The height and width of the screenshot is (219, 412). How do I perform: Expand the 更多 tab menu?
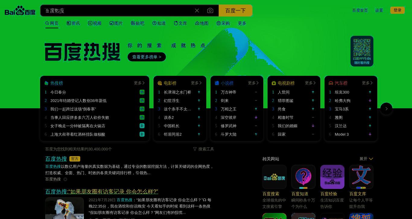[x=242, y=23]
